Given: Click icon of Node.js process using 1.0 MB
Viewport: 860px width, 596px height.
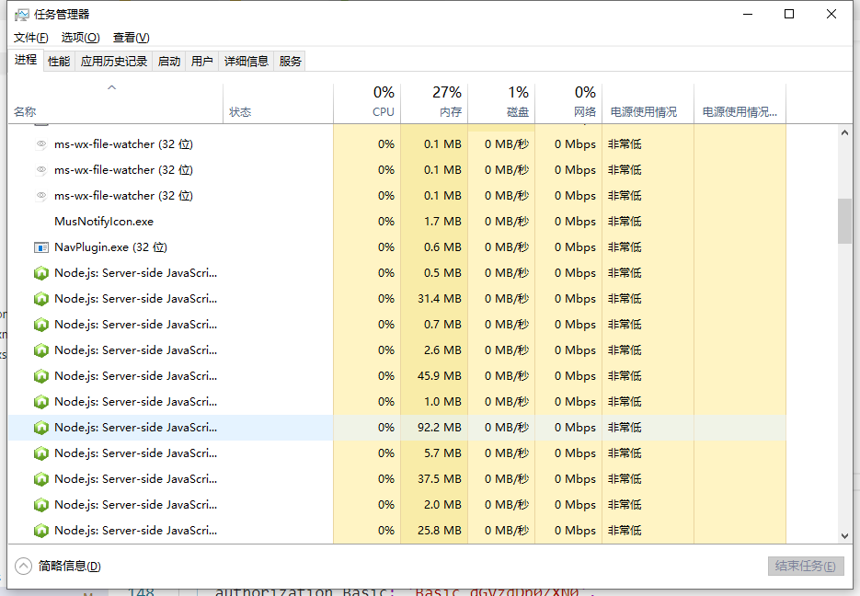Looking at the screenshot, I should click(x=41, y=402).
